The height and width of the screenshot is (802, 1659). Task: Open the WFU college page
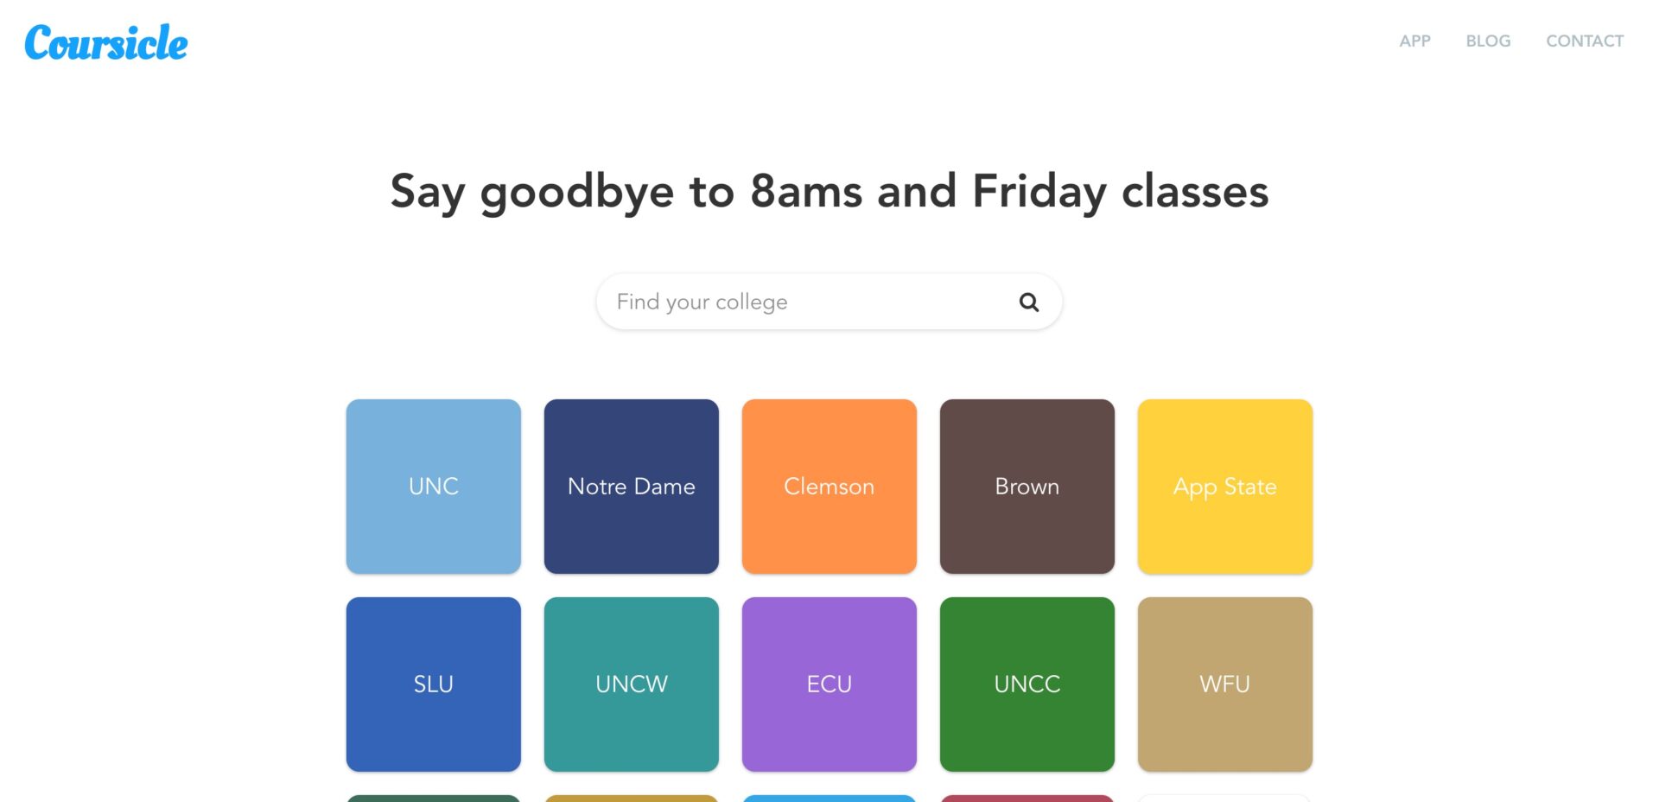1225,684
